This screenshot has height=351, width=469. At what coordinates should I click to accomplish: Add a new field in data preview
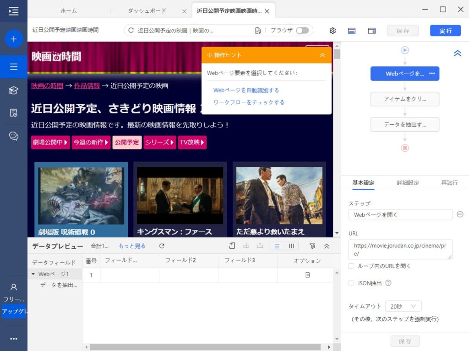pyautogui.click(x=232, y=245)
